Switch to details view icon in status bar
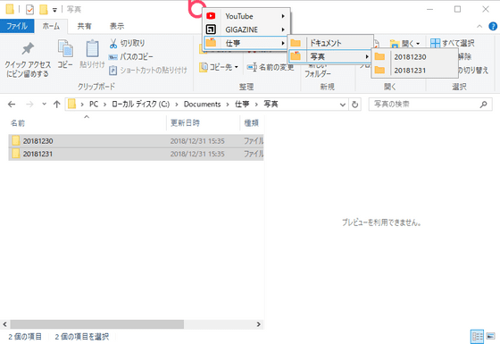The height and width of the screenshot is (344, 500). 477,336
